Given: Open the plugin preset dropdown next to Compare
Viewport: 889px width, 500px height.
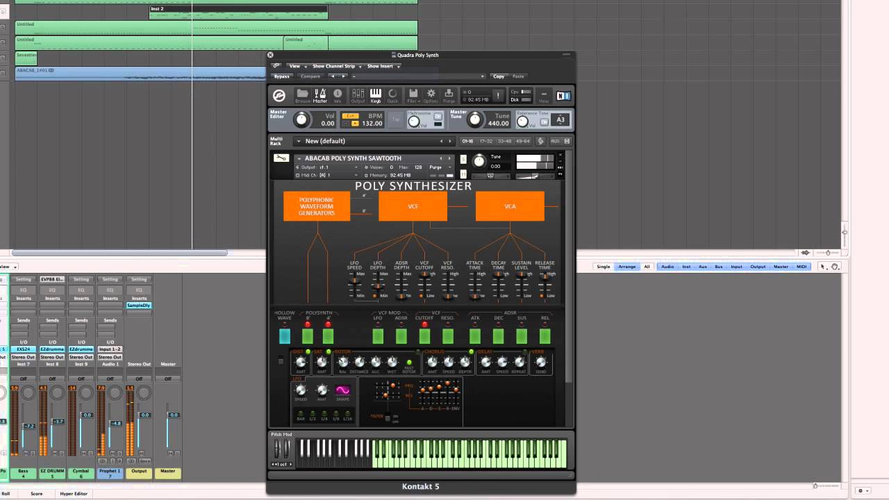Looking at the screenshot, I should pos(418,76).
